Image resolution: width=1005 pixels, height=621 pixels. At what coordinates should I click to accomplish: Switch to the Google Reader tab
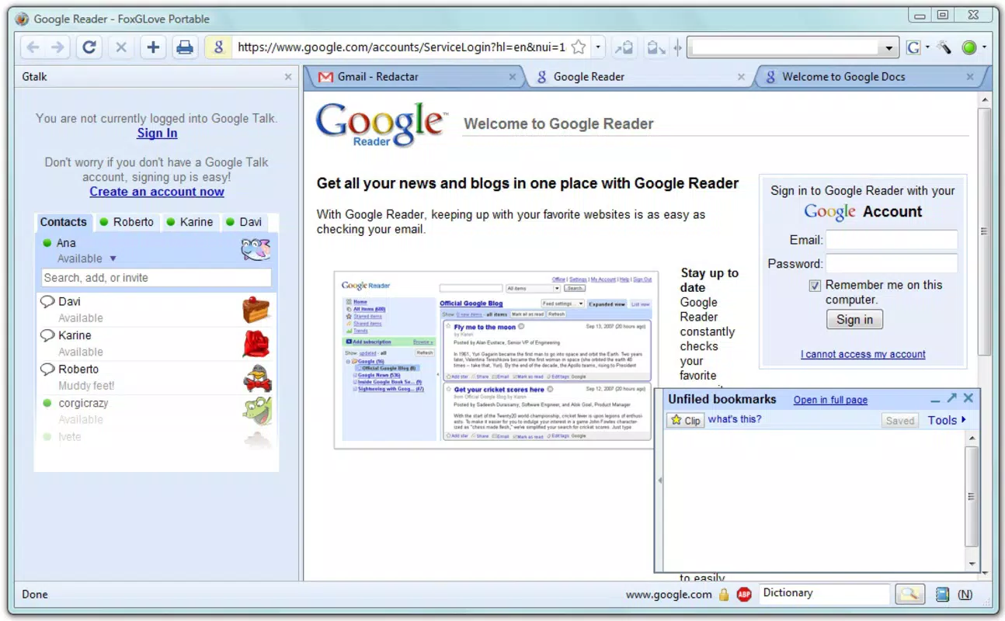[641, 77]
